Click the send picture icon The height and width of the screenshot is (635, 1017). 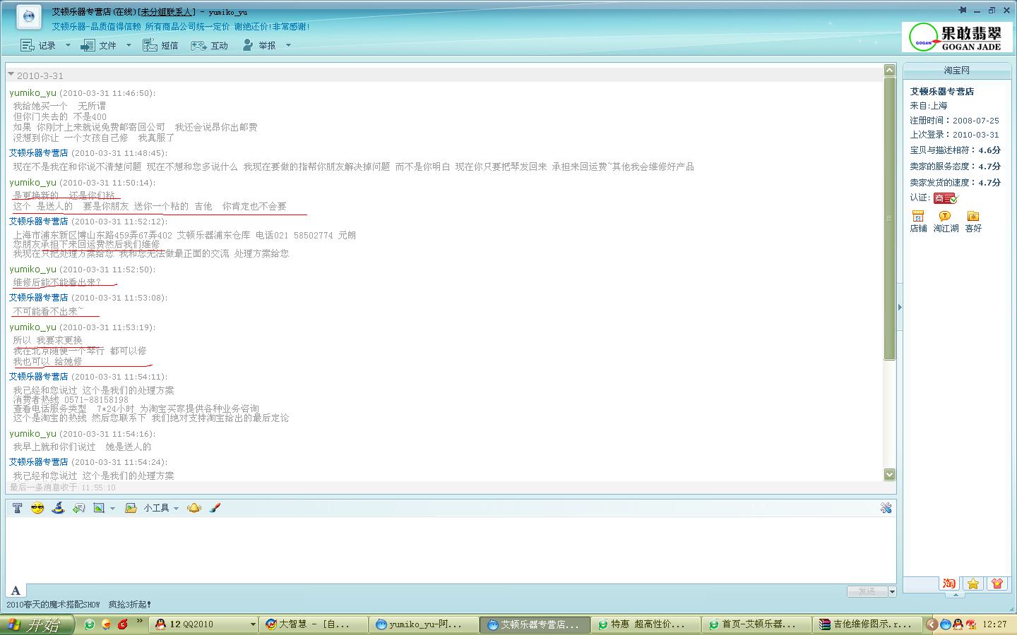(131, 508)
